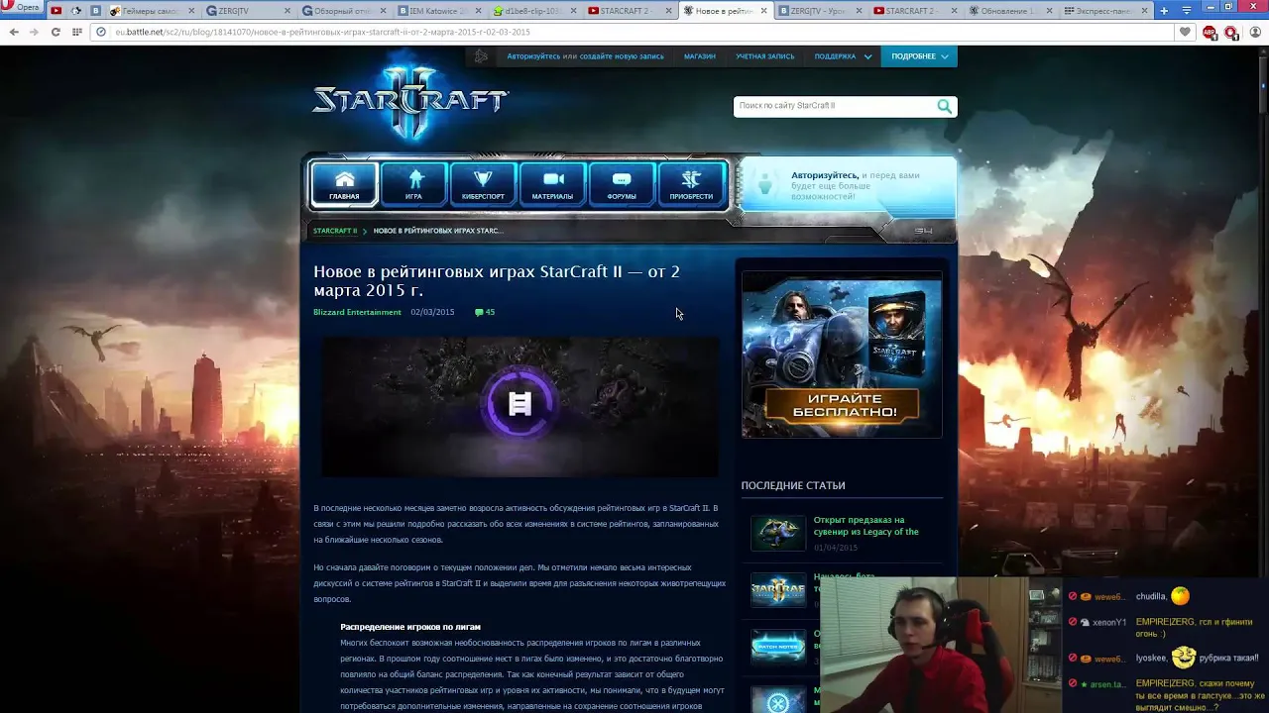This screenshot has width=1269, height=713.
Task: Switch to the pinned VK tab
Action: pos(95,11)
